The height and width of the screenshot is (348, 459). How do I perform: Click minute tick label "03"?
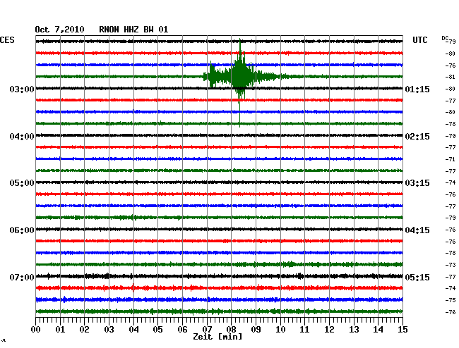coord(109,329)
